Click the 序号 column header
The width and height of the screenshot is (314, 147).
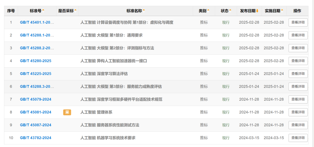coord(11,11)
